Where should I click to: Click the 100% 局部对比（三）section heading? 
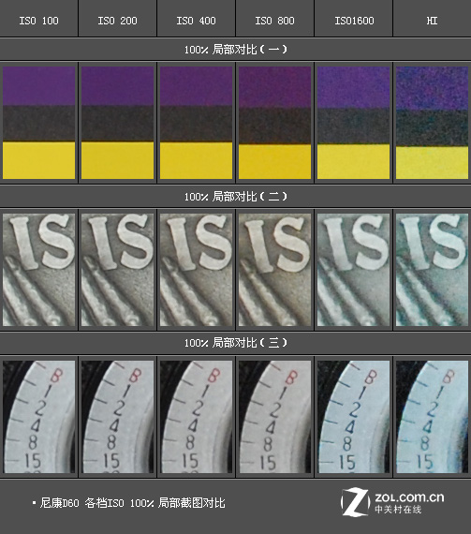coord(236,343)
